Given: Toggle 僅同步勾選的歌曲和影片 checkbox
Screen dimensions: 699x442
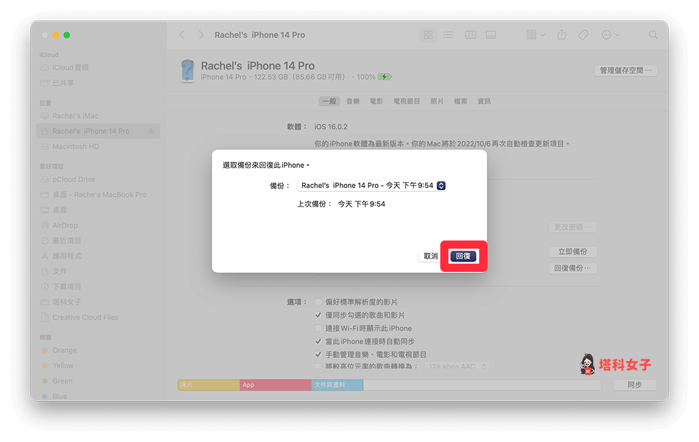Looking at the screenshot, I should point(318,316).
